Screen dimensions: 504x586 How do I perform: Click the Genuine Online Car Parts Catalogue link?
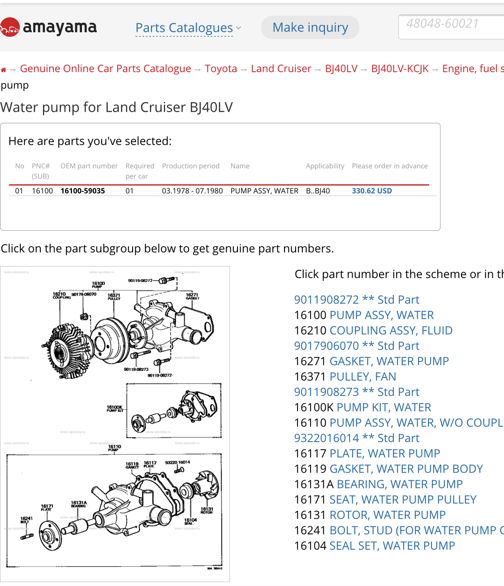pyautogui.click(x=106, y=69)
